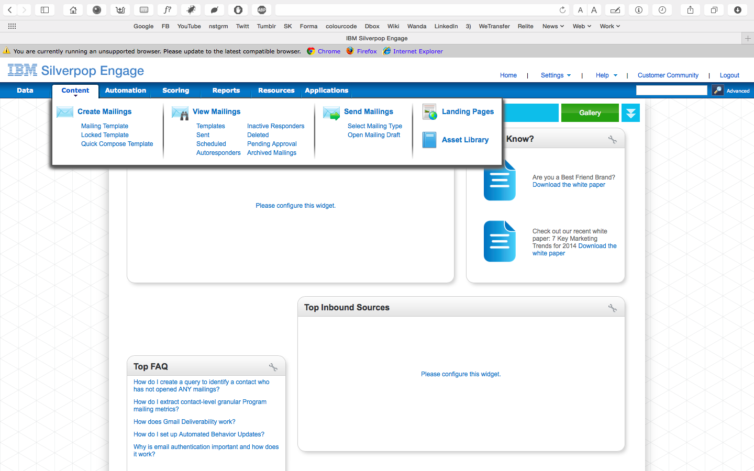Click the View Mailings binoculars icon
The image size is (754, 471).
click(x=180, y=113)
